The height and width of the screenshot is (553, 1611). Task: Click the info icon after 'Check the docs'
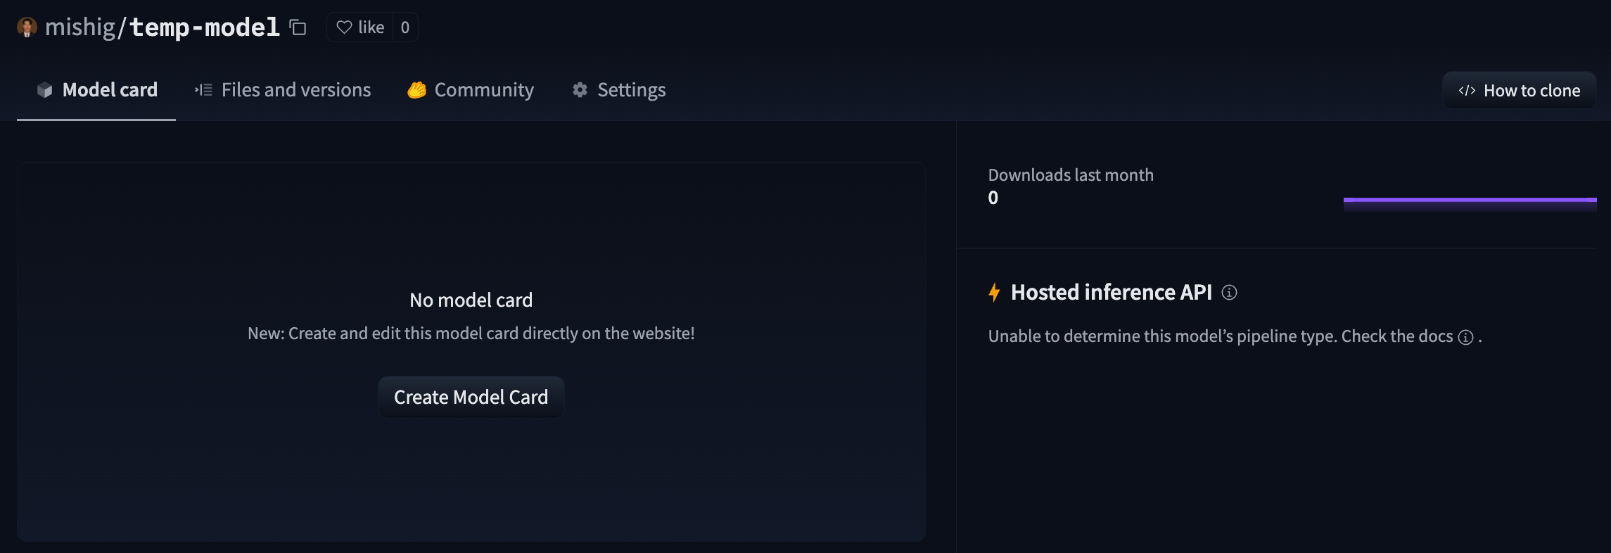tap(1465, 337)
